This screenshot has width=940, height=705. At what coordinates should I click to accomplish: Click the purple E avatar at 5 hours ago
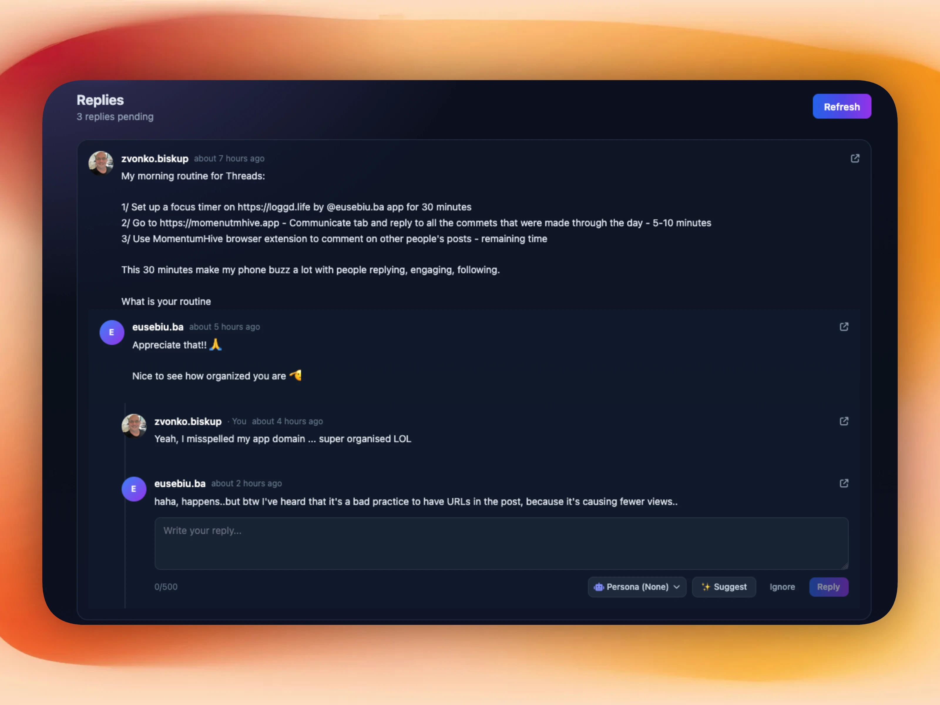112,332
